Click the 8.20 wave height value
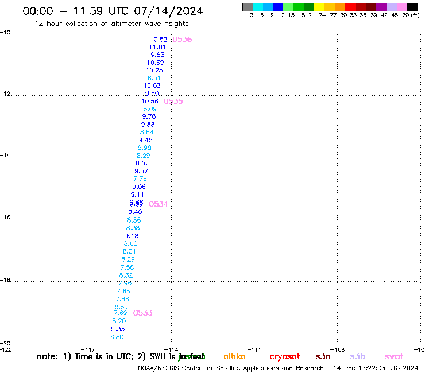 tap(119, 321)
